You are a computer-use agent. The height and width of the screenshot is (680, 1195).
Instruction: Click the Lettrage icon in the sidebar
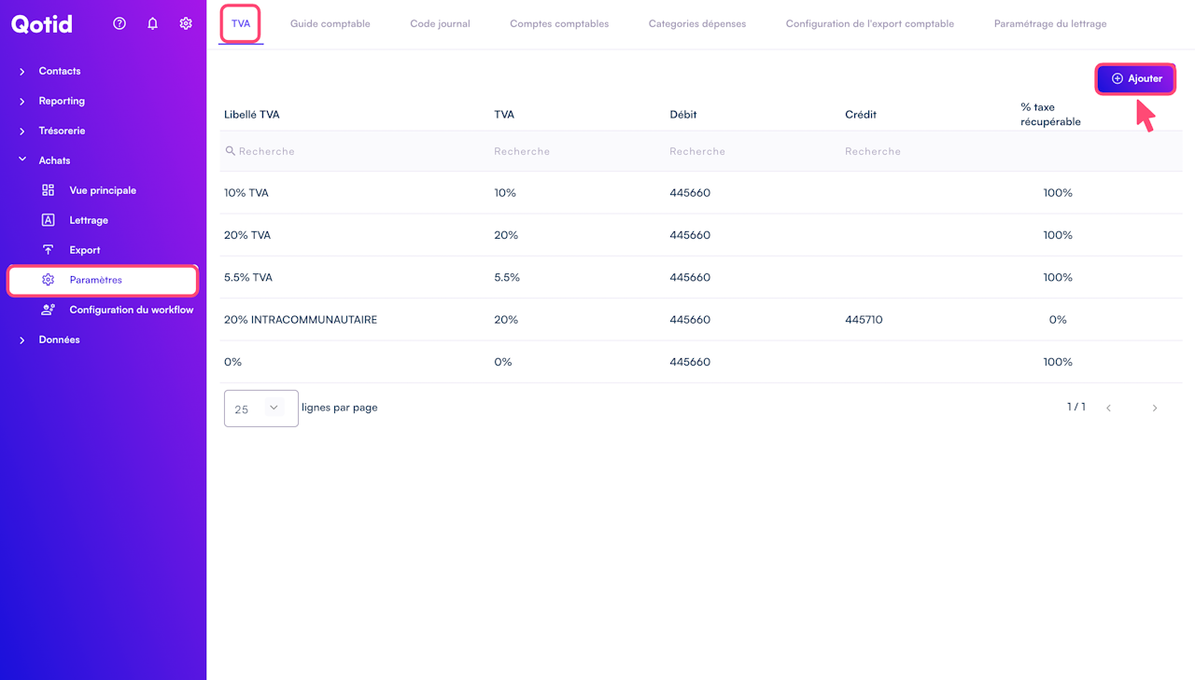49,220
